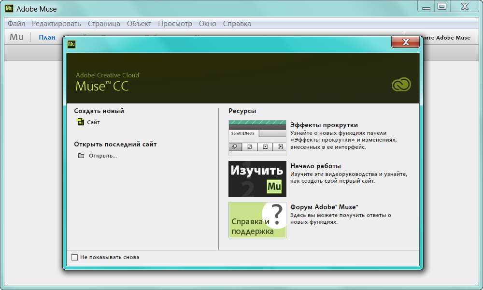Open the Страница menu
This screenshot has height=290, width=483.
(x=104, y=24)
